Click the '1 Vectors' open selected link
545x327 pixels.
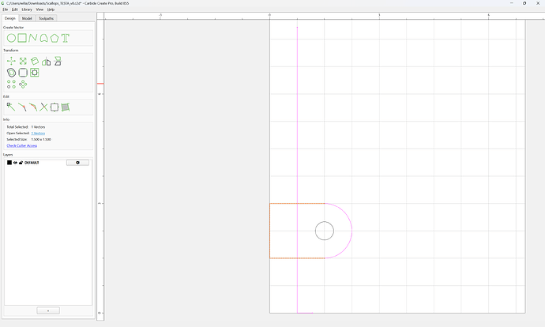38,133
